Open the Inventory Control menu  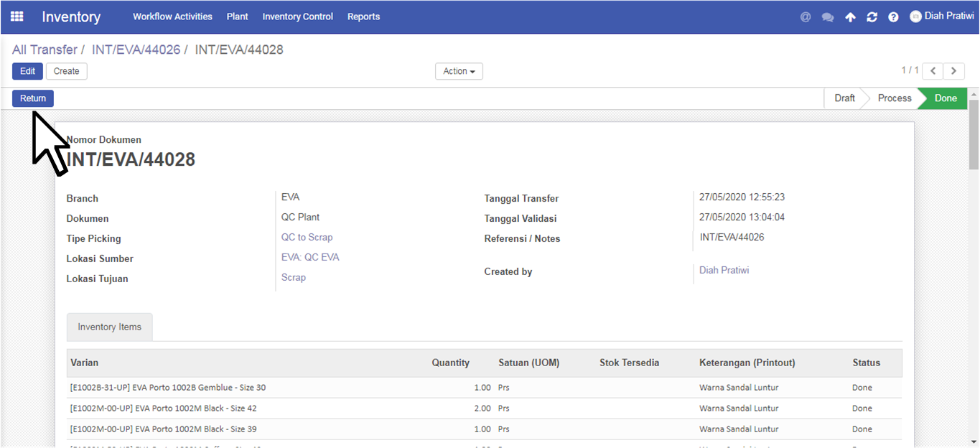point(298,17)
